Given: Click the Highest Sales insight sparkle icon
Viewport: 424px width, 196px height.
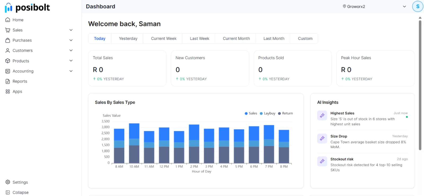Looking at the screenshot, I should [322, 115].
